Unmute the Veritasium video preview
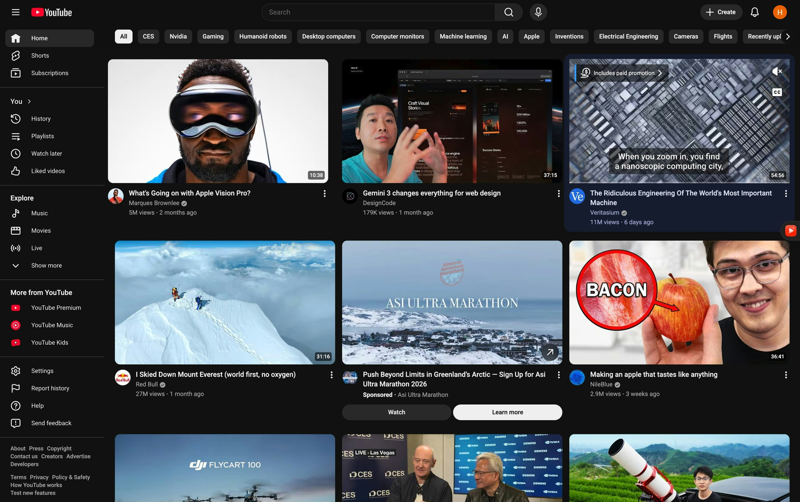The height and width of the screenshot is (502, 800). (x=776, y=72)
